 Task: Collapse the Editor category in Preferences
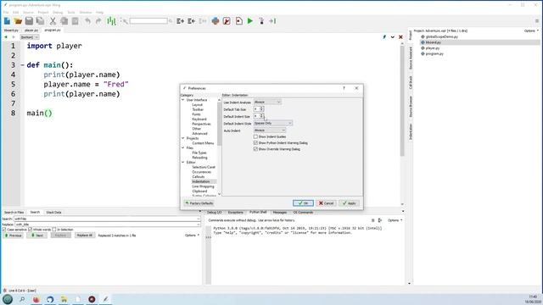[x=183, y=162]
